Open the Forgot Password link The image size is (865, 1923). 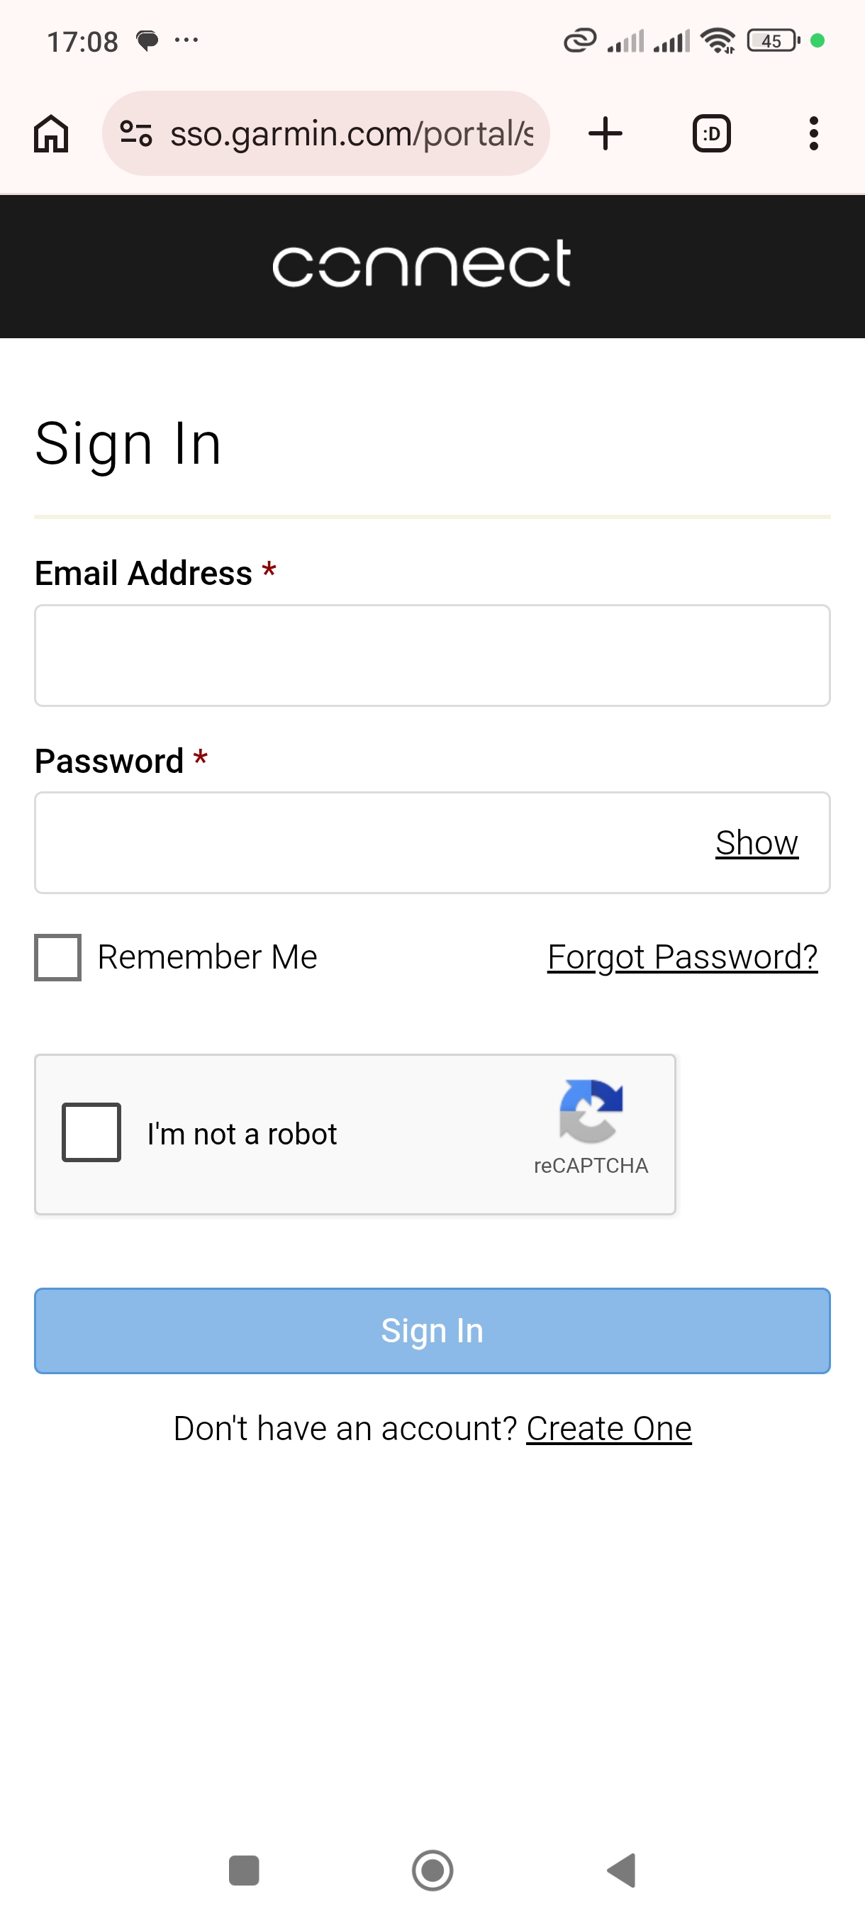(682, 957)
